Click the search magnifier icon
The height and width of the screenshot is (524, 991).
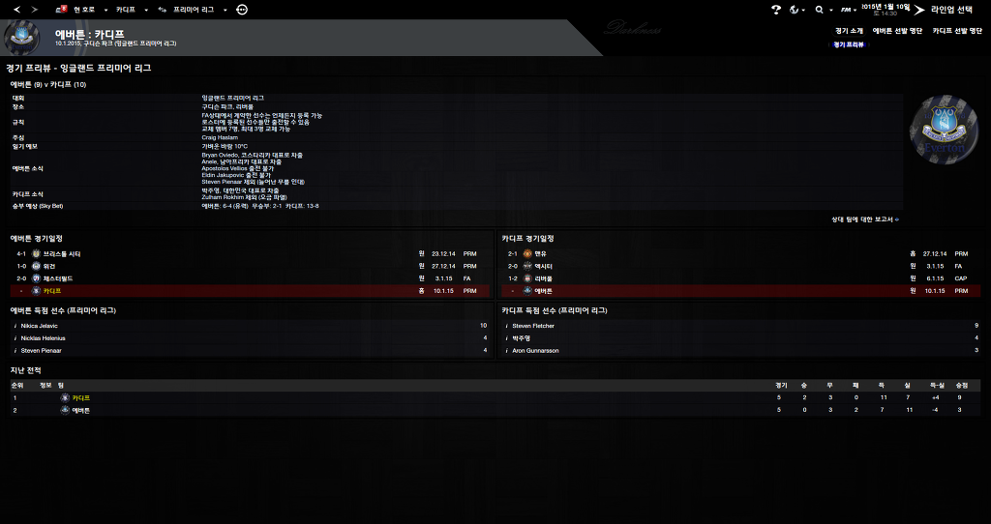point(819,9)
